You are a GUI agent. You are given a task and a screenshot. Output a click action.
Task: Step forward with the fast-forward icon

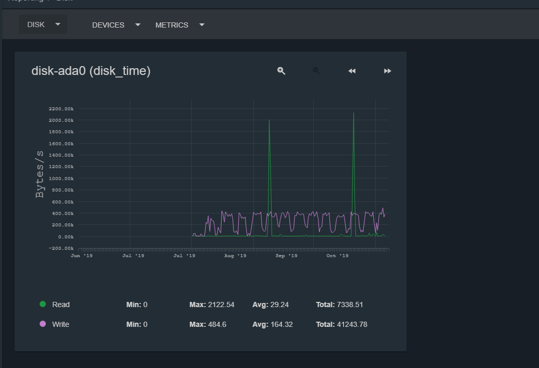pos(387,71)
